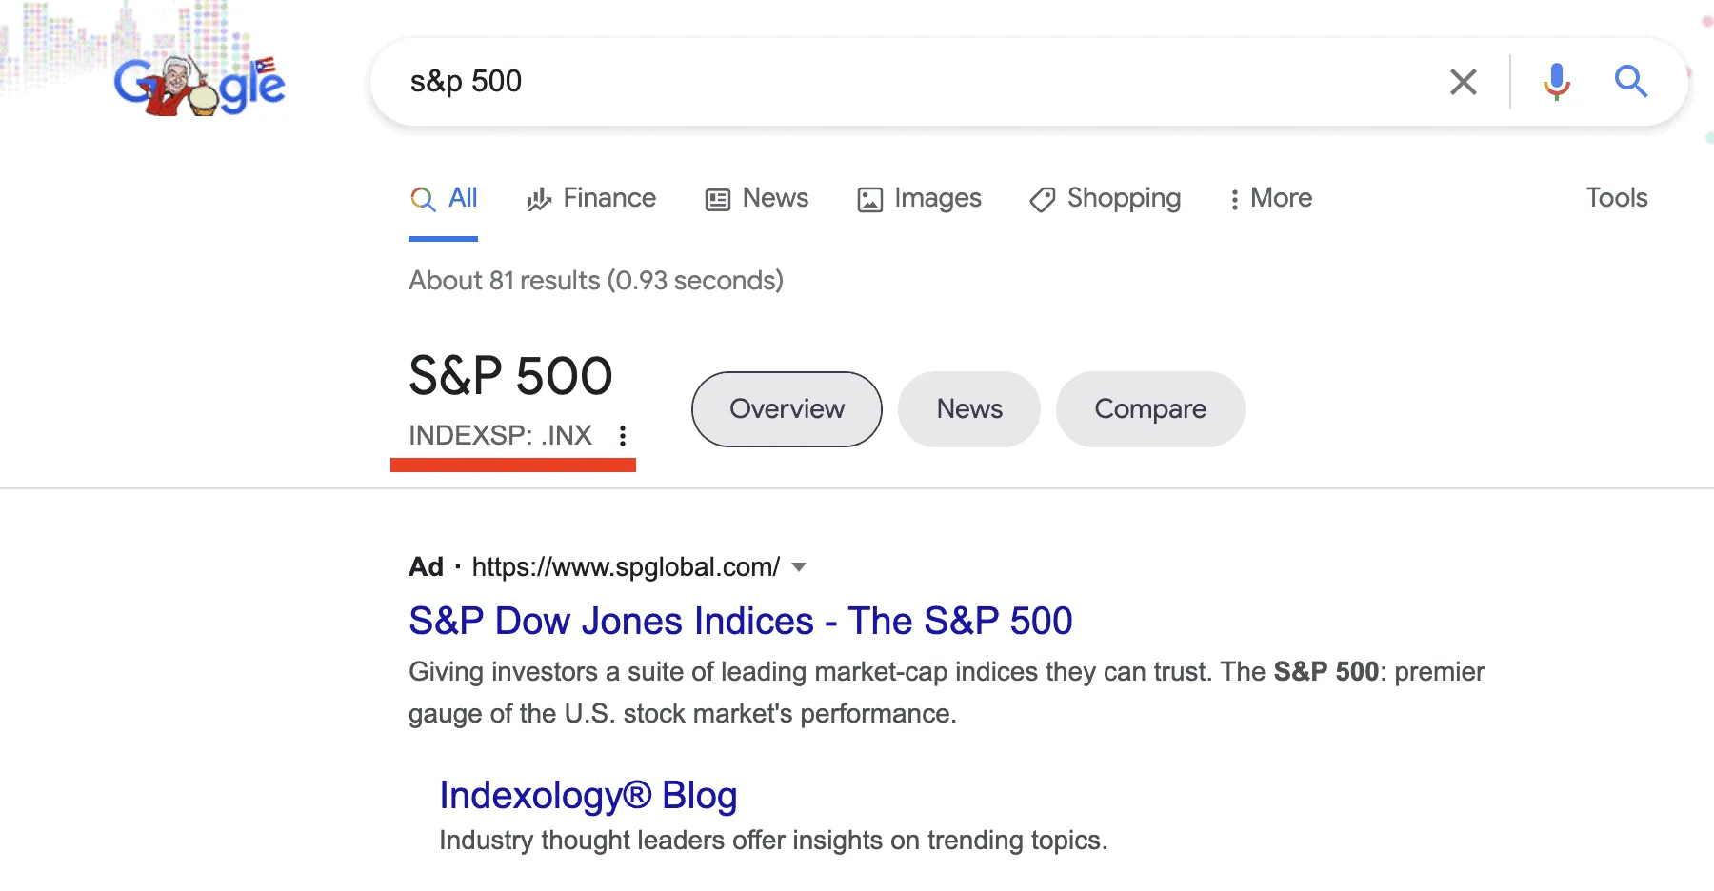Switch to the Images tab
Image resolution: width=1714 pixels, height=891 pixels.
[920, 198]
